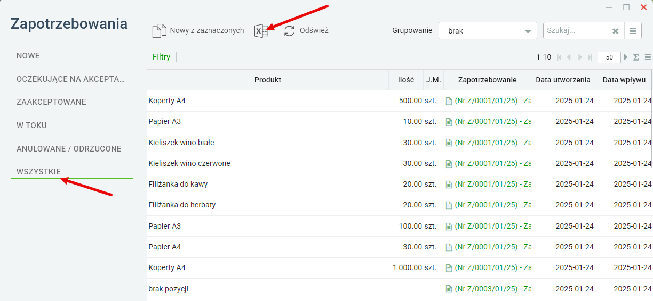Click the sigma summary icon
Screen dimensions: 653x301
coord(636,57)
